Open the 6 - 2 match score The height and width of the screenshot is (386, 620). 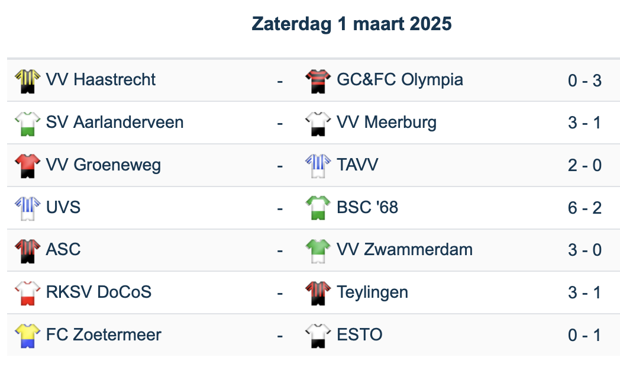[x=585, y=208]
